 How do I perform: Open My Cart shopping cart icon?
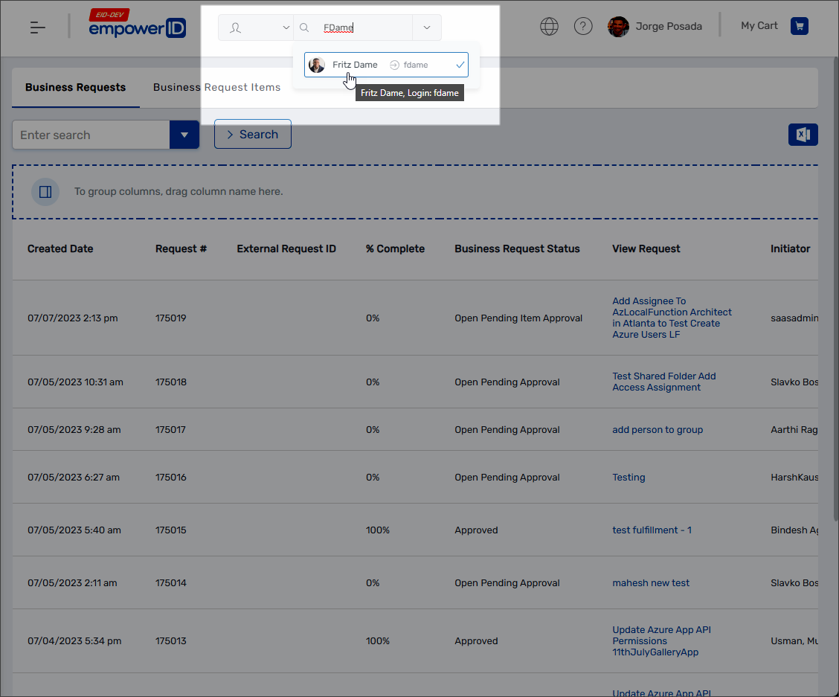point(800,25)
